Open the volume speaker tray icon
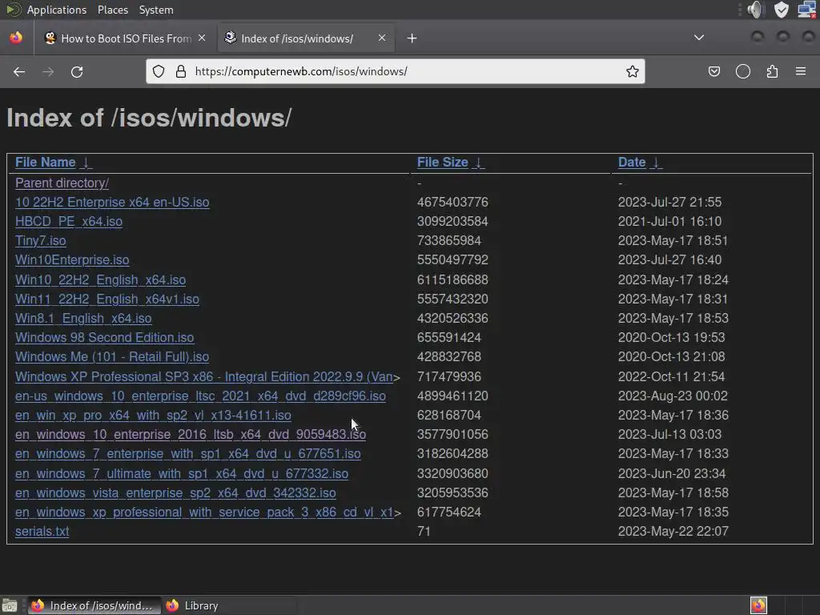 pyautogui.click(x=756, y=10)
